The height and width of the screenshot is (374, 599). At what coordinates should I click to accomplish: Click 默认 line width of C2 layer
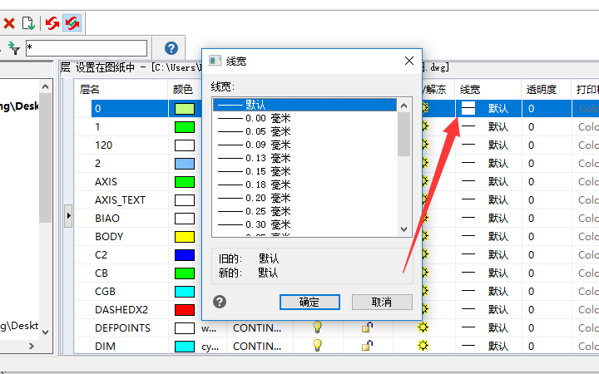point(498,255)
